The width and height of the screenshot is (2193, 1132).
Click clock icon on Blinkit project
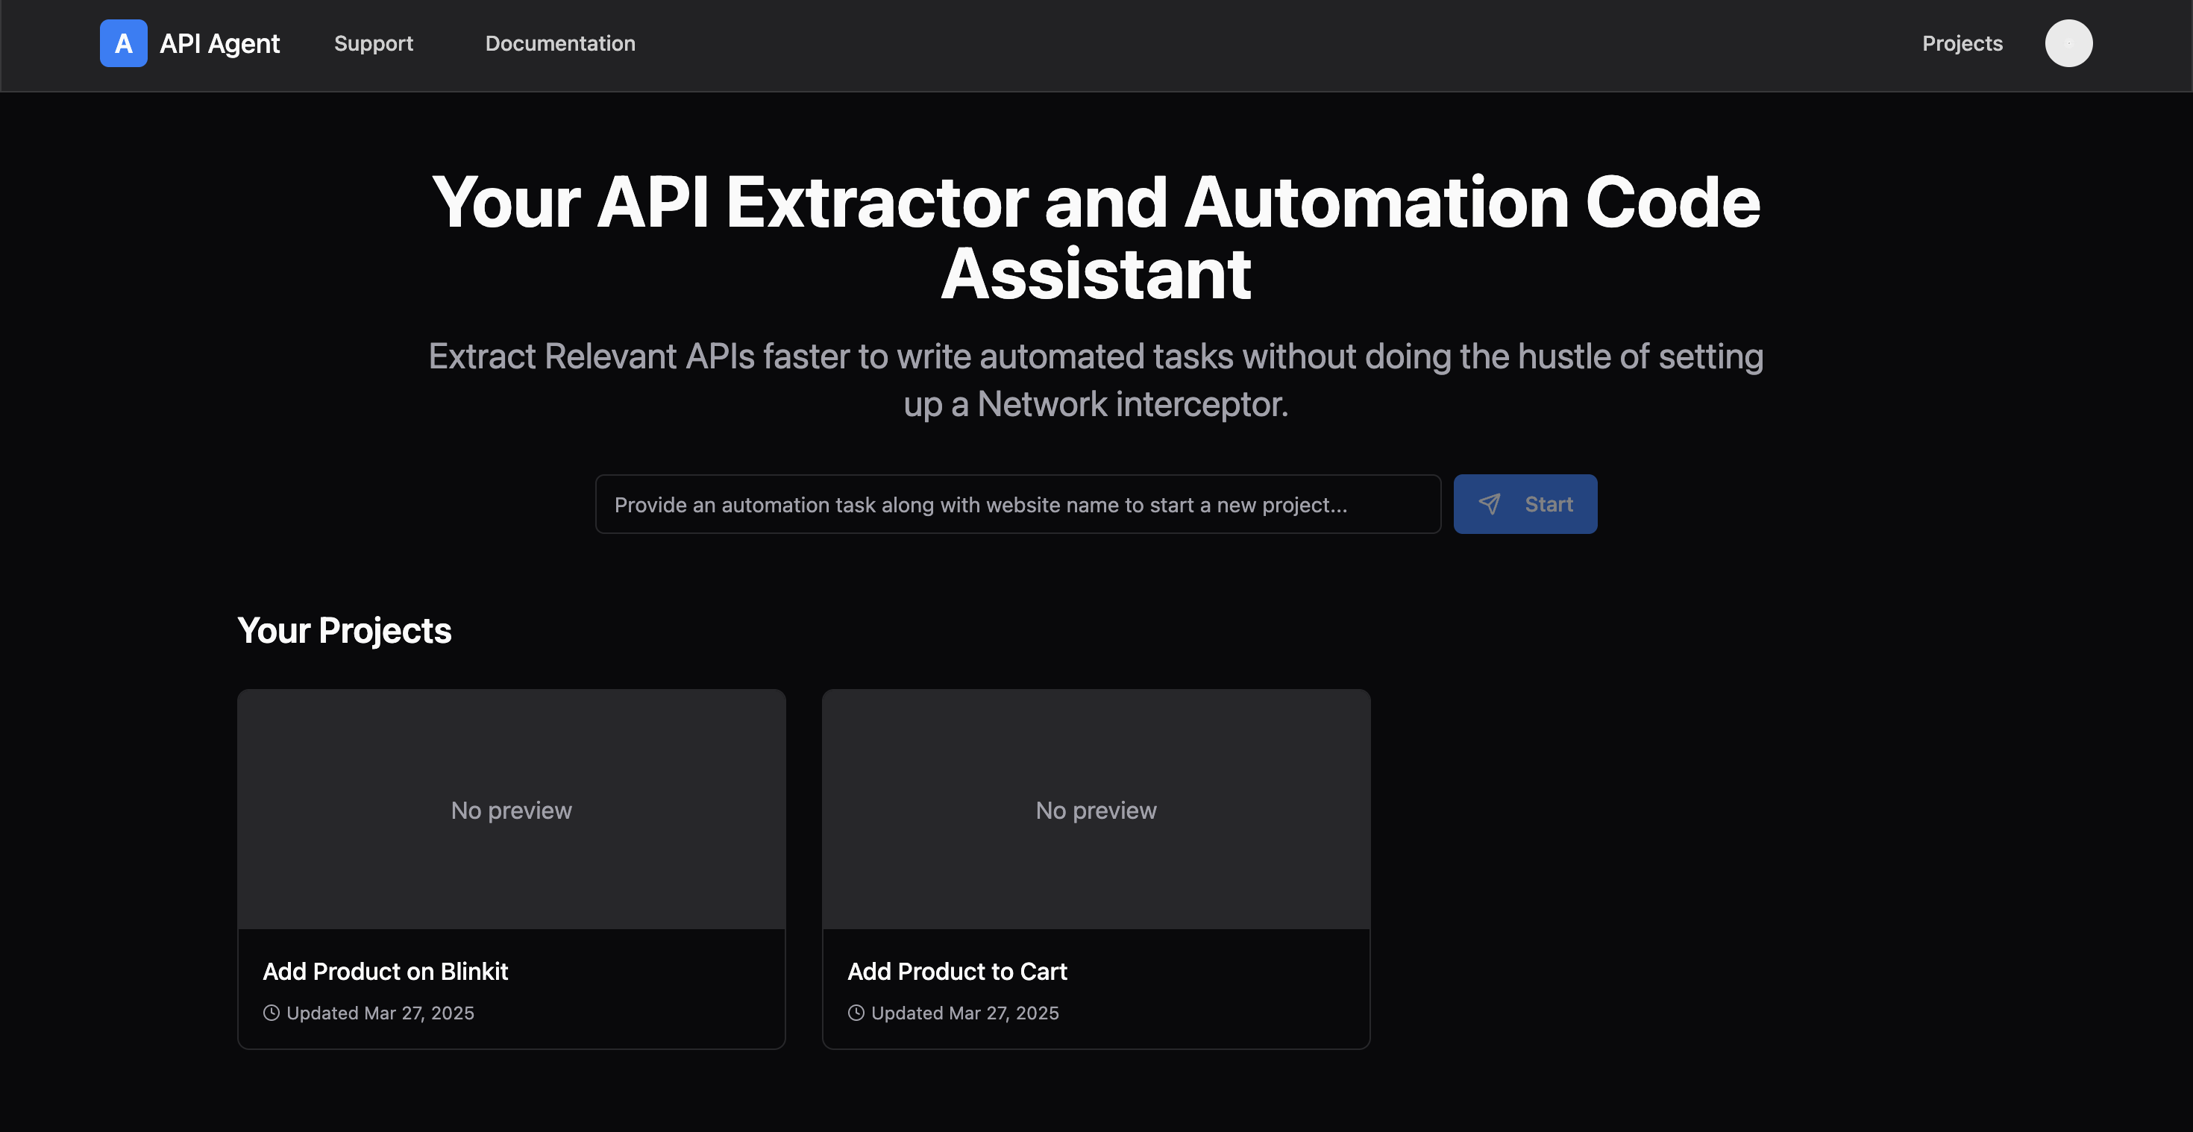(x=271, y=1013)
